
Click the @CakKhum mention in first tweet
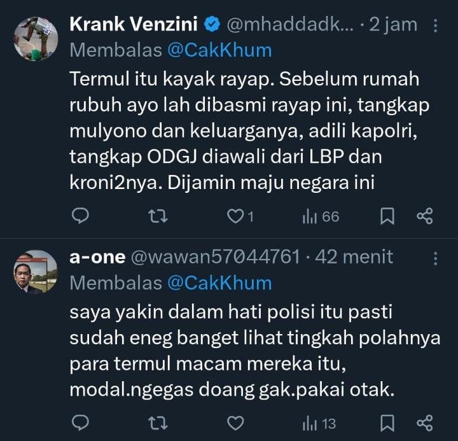click(x=219, y=50)
